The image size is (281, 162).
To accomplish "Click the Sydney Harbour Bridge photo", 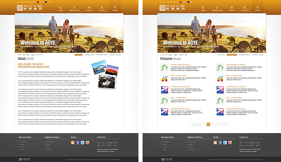I will 99,67.
